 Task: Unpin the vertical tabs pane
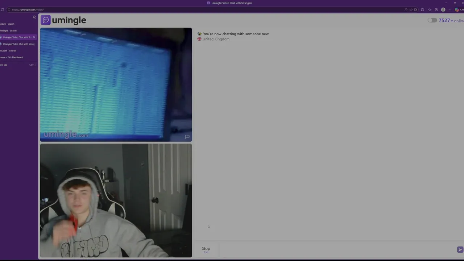[34, 17]
